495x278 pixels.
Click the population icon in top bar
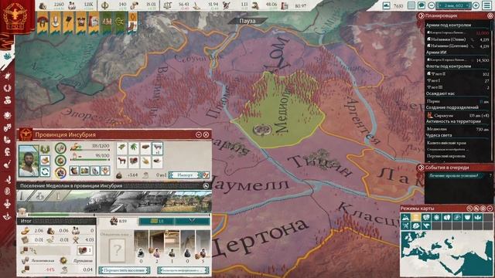(72, 5)
